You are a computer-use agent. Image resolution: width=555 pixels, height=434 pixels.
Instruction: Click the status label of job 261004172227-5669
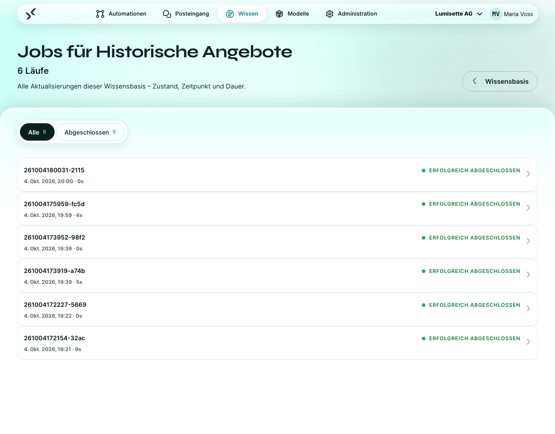pyautogui.click(x=471, y=305)
